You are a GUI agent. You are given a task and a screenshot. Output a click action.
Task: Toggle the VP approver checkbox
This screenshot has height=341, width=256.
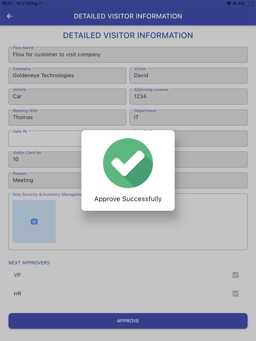pyautogui.click(x=235, y=275)
